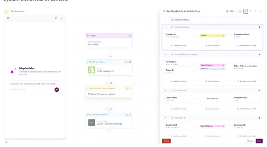Edit the Cast To String transform for Customer ID
Image resolution: width=267 pixels, height=147 pixels.
pyautogui.click(x=223, y=126)
